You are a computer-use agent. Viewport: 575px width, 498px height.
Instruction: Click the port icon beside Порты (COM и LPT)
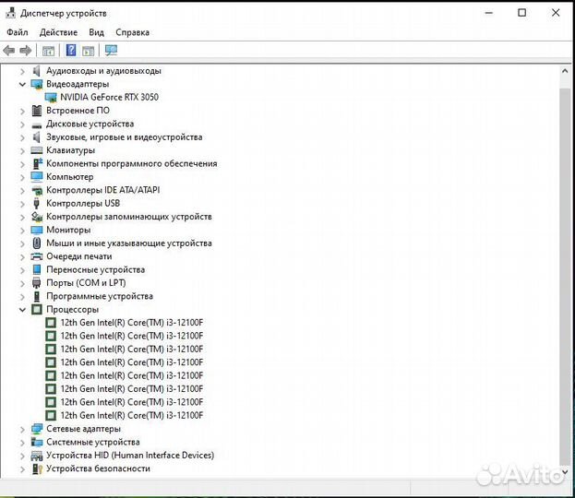tap(36, 283)
